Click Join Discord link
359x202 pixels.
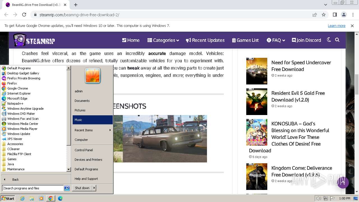tap(307, 40)
